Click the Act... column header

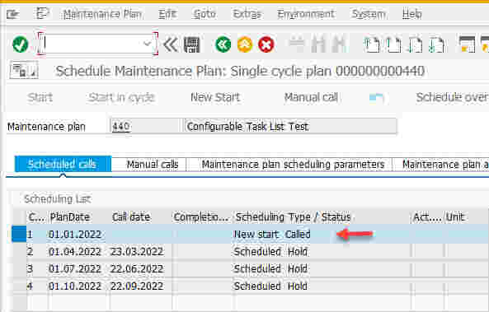[x=427, y=217]
